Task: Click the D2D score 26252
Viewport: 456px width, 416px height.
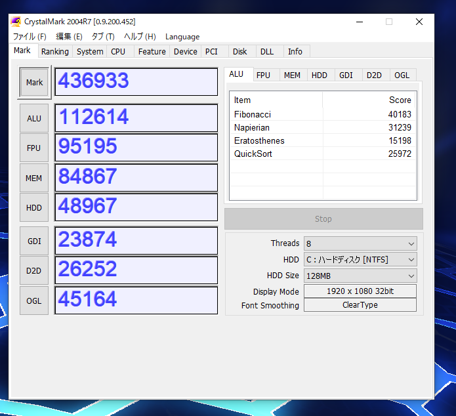Action: coord(136,270)
